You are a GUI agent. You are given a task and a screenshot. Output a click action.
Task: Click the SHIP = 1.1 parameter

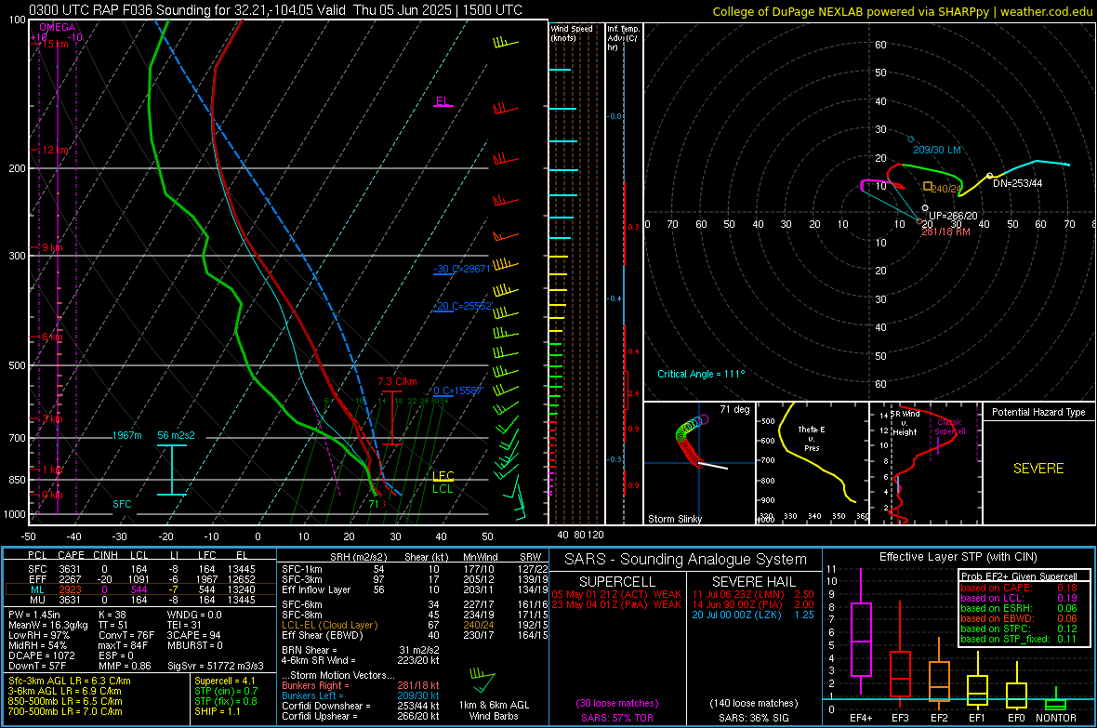coord(217,711)
